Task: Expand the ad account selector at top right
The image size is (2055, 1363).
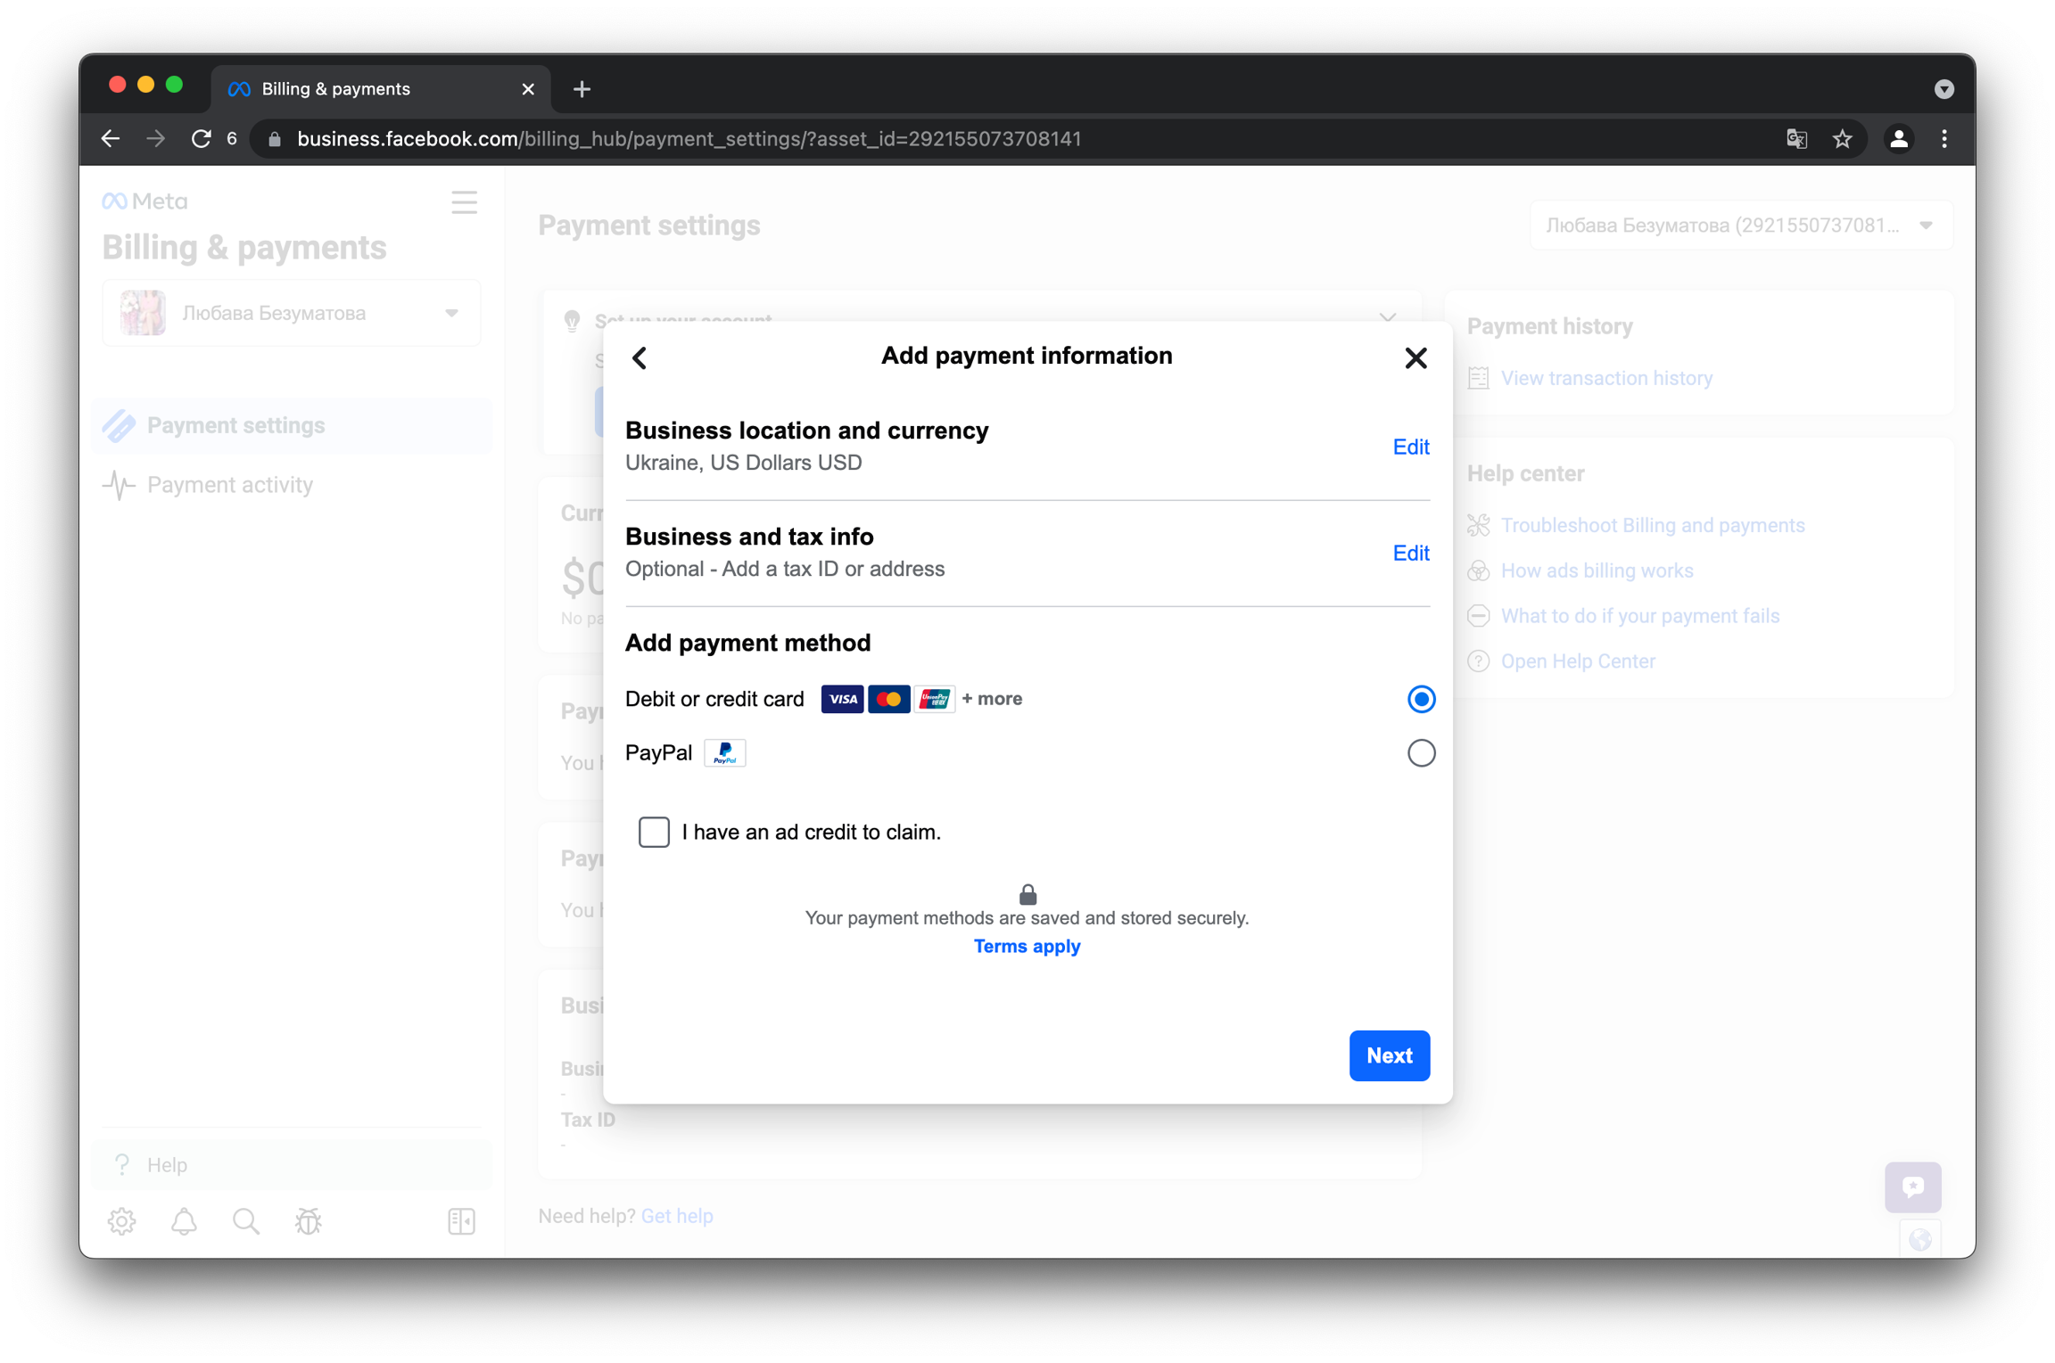Action: [x=1739, y=226]
